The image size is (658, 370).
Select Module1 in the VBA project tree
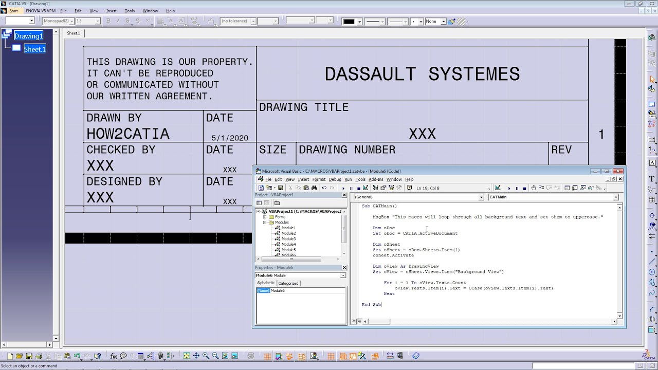(x=288, y=228)
